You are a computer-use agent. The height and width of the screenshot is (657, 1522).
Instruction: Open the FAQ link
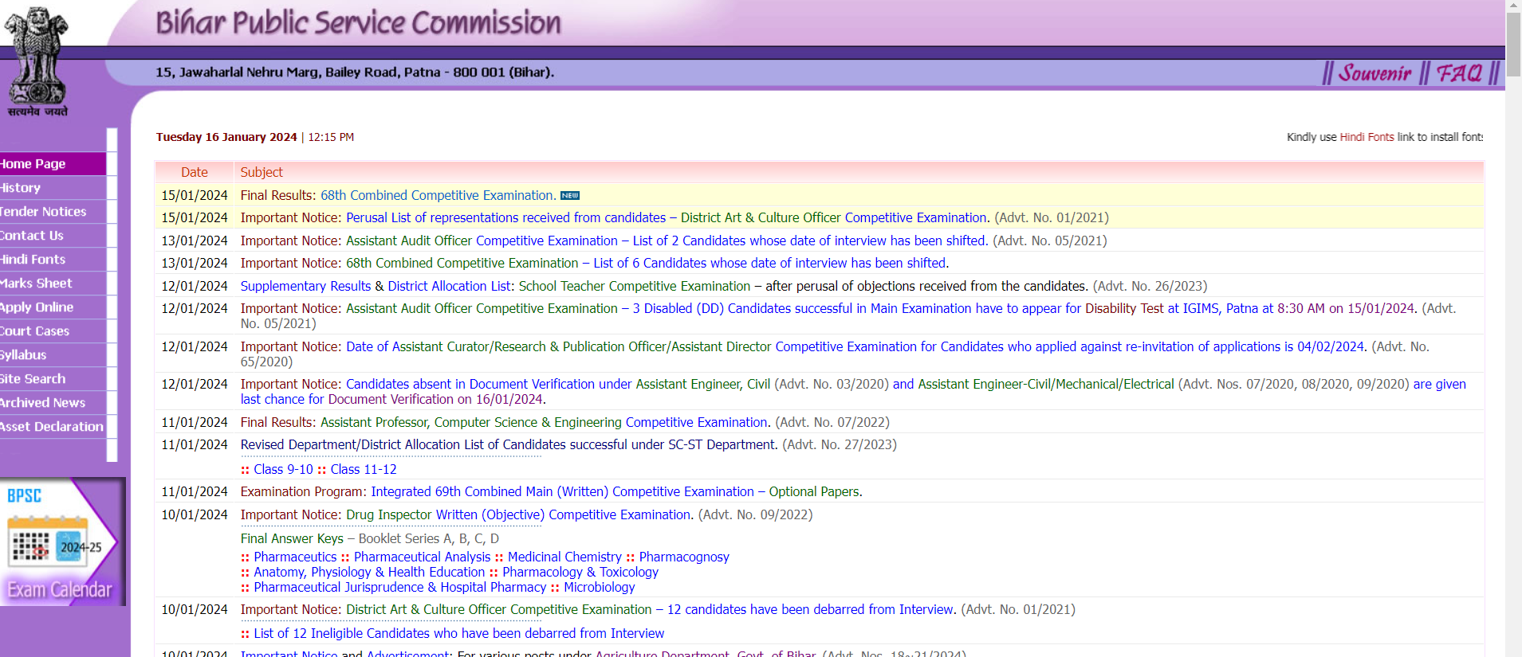(1458, 73)
